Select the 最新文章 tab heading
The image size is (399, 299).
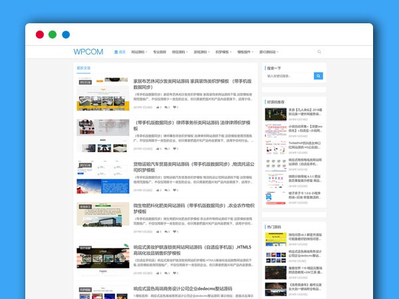tap(84, 68)
